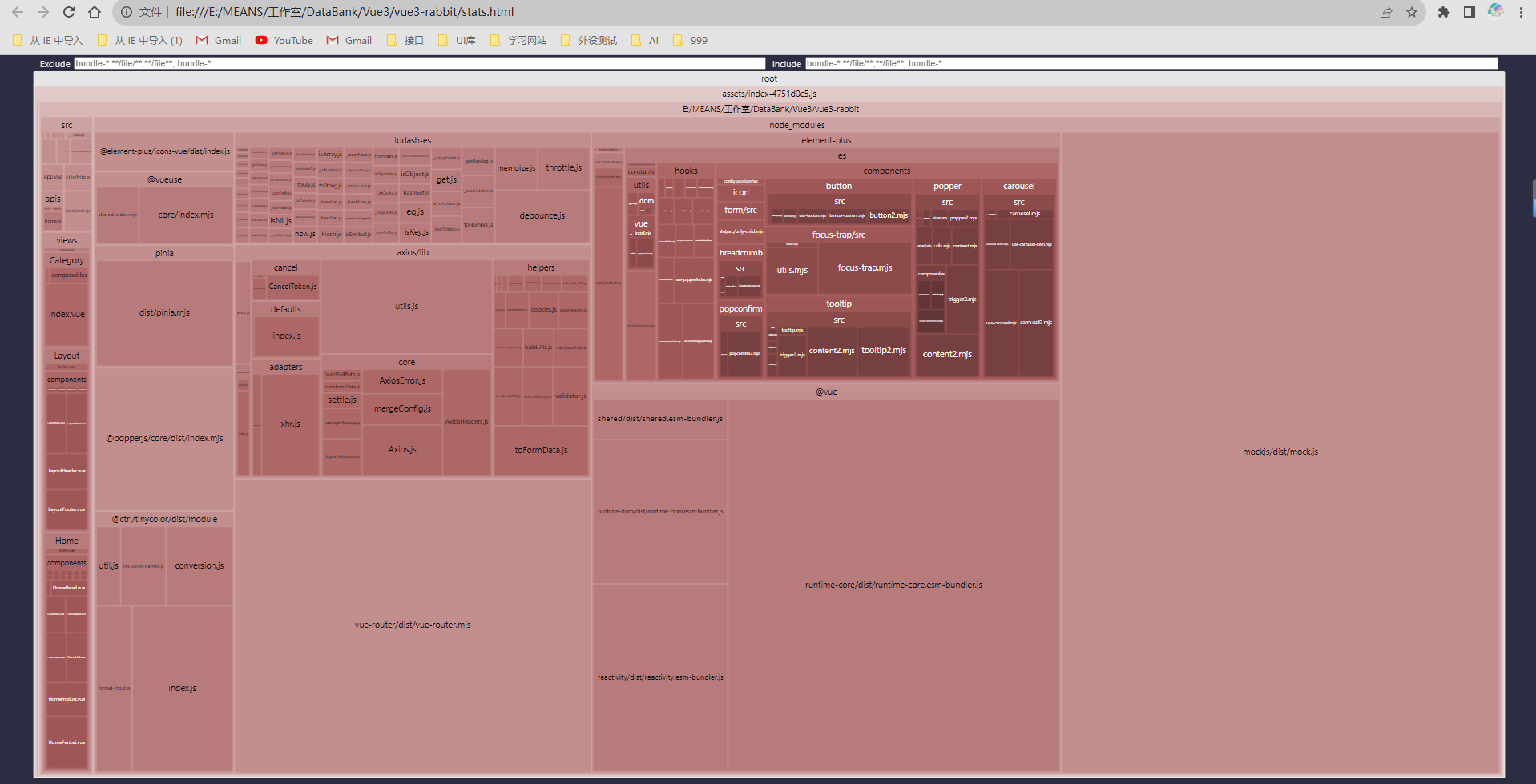Zoom into vue-router.mjs treemap block
The width and height of the screenshot is (1536, 784).
[x=413, y=625]
